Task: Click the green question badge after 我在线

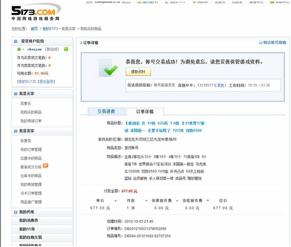Action: point(66,49)
